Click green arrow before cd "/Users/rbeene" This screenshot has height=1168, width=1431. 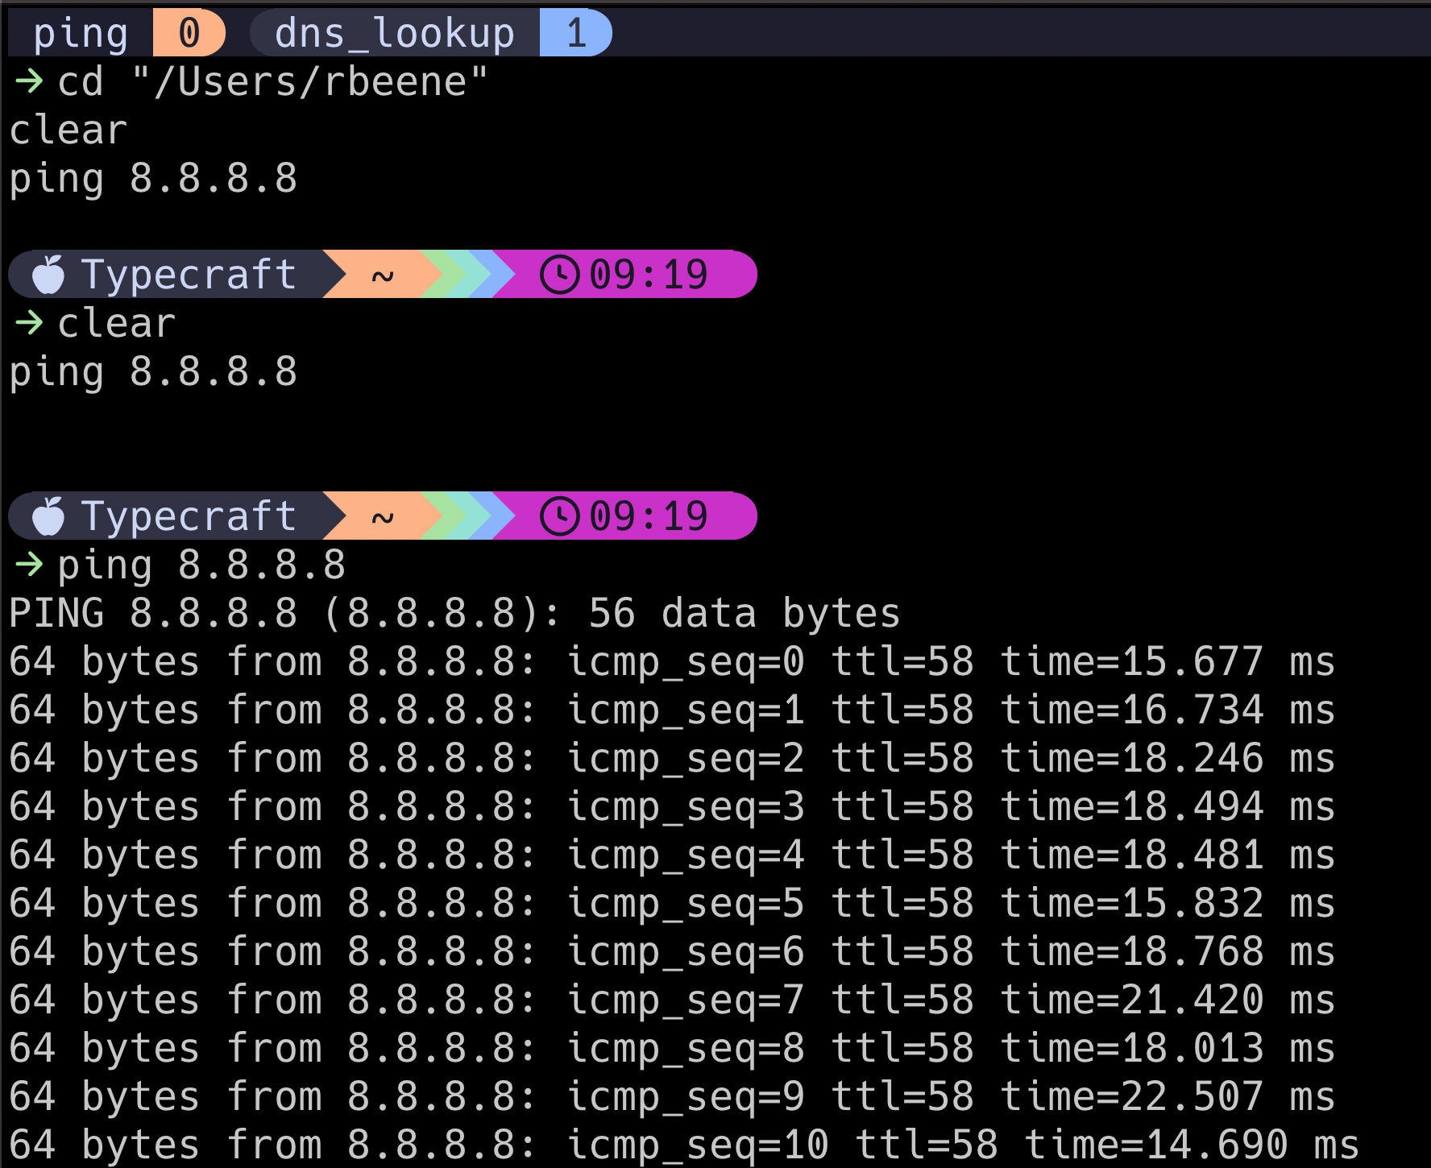(29, 81)
